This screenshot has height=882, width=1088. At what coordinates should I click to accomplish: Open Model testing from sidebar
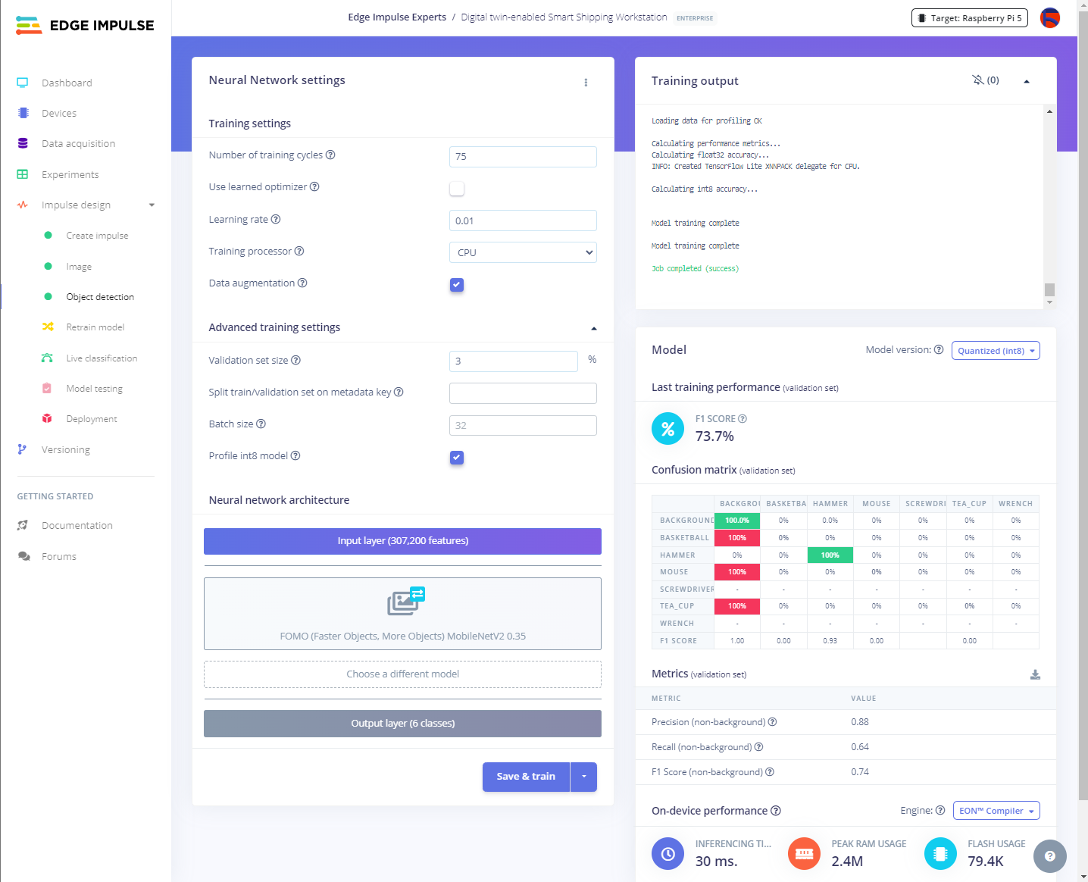pyautogui.click(x=94, y=389)
